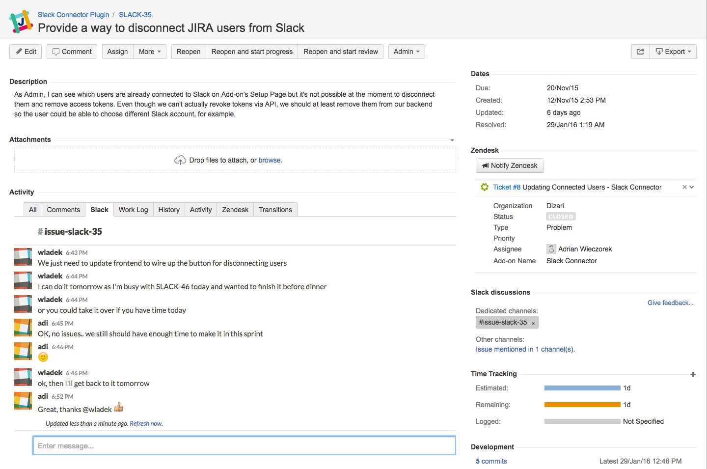The height and width of the screenshot is (469, 707).
Task: Click the Notify Zendesk button
Action: [510, 166]
